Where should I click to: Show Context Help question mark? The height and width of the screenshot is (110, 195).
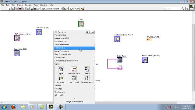coord(187,9)
